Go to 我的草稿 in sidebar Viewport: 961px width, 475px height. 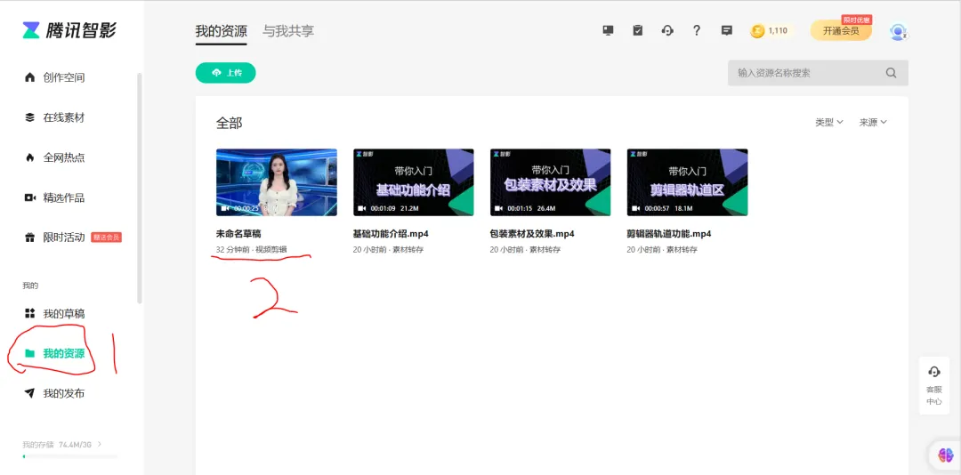(64, 314)
